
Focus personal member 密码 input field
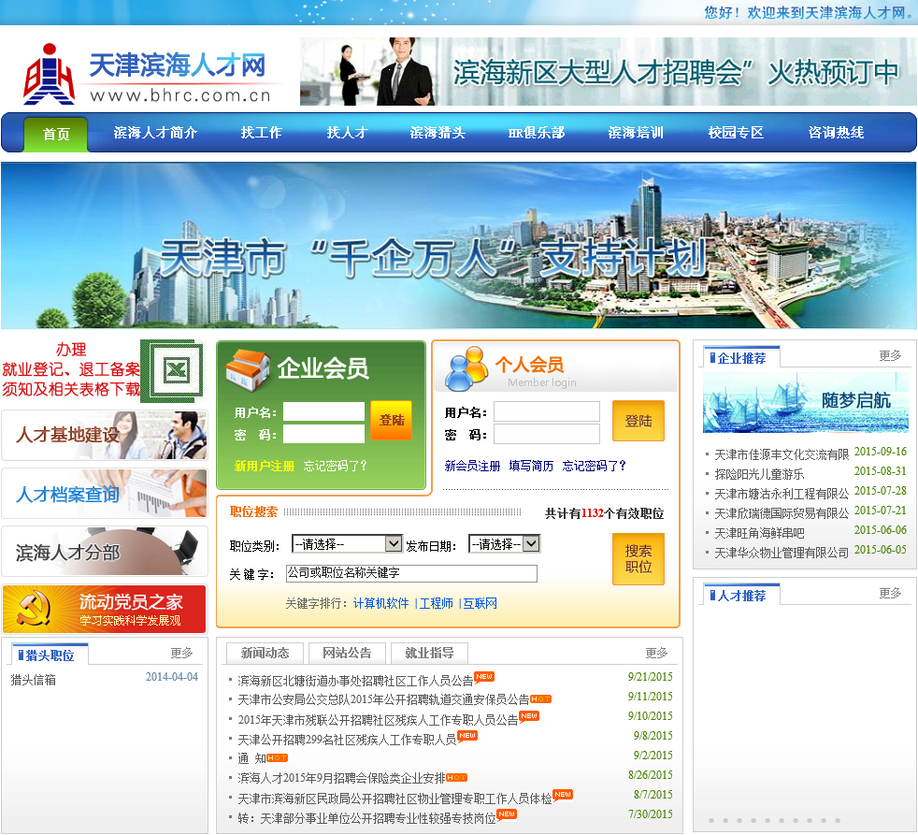coord(547,434)
